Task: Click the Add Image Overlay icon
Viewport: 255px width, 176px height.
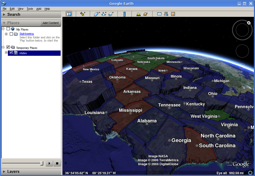Action: point(111,14)
